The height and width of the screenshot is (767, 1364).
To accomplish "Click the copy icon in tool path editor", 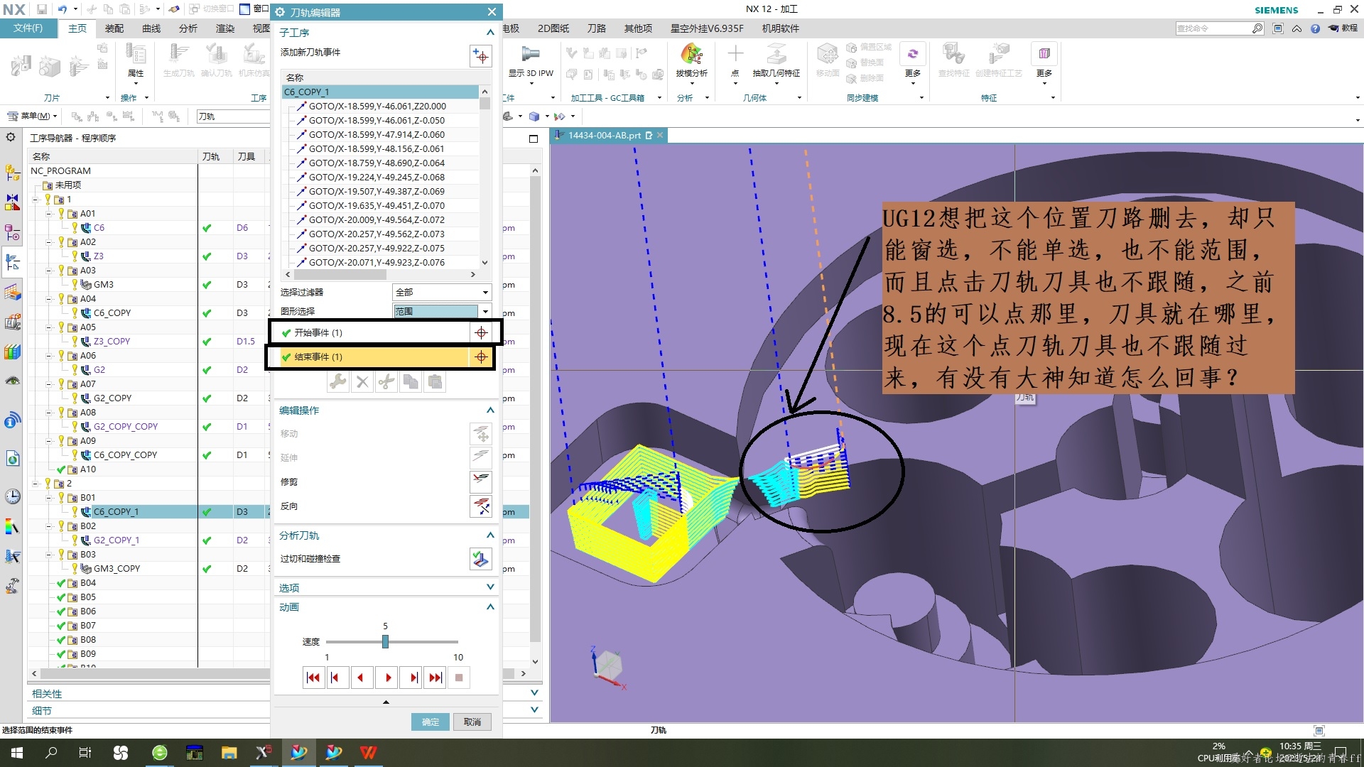I will pos(411,382).
